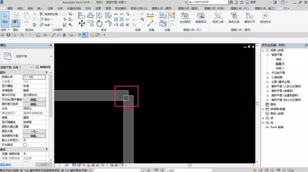This screenshot has width=308, height=172.
Task: Expand the 族 tree node
Action: (263, 118)
